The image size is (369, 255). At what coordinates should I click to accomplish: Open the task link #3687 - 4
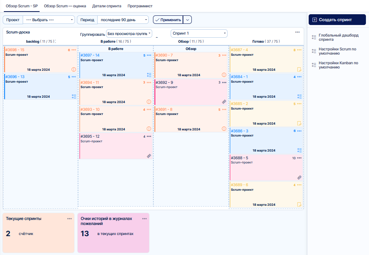point(239,50)
